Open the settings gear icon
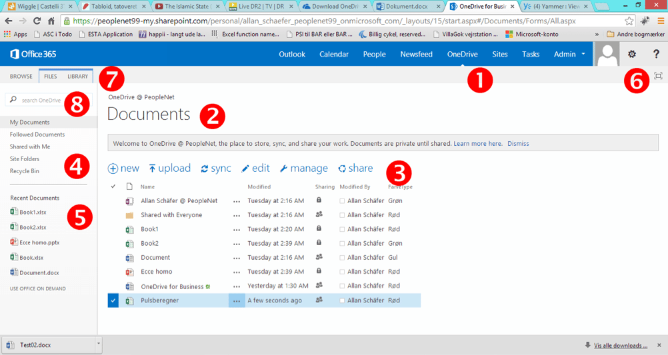 pos(632,54)
